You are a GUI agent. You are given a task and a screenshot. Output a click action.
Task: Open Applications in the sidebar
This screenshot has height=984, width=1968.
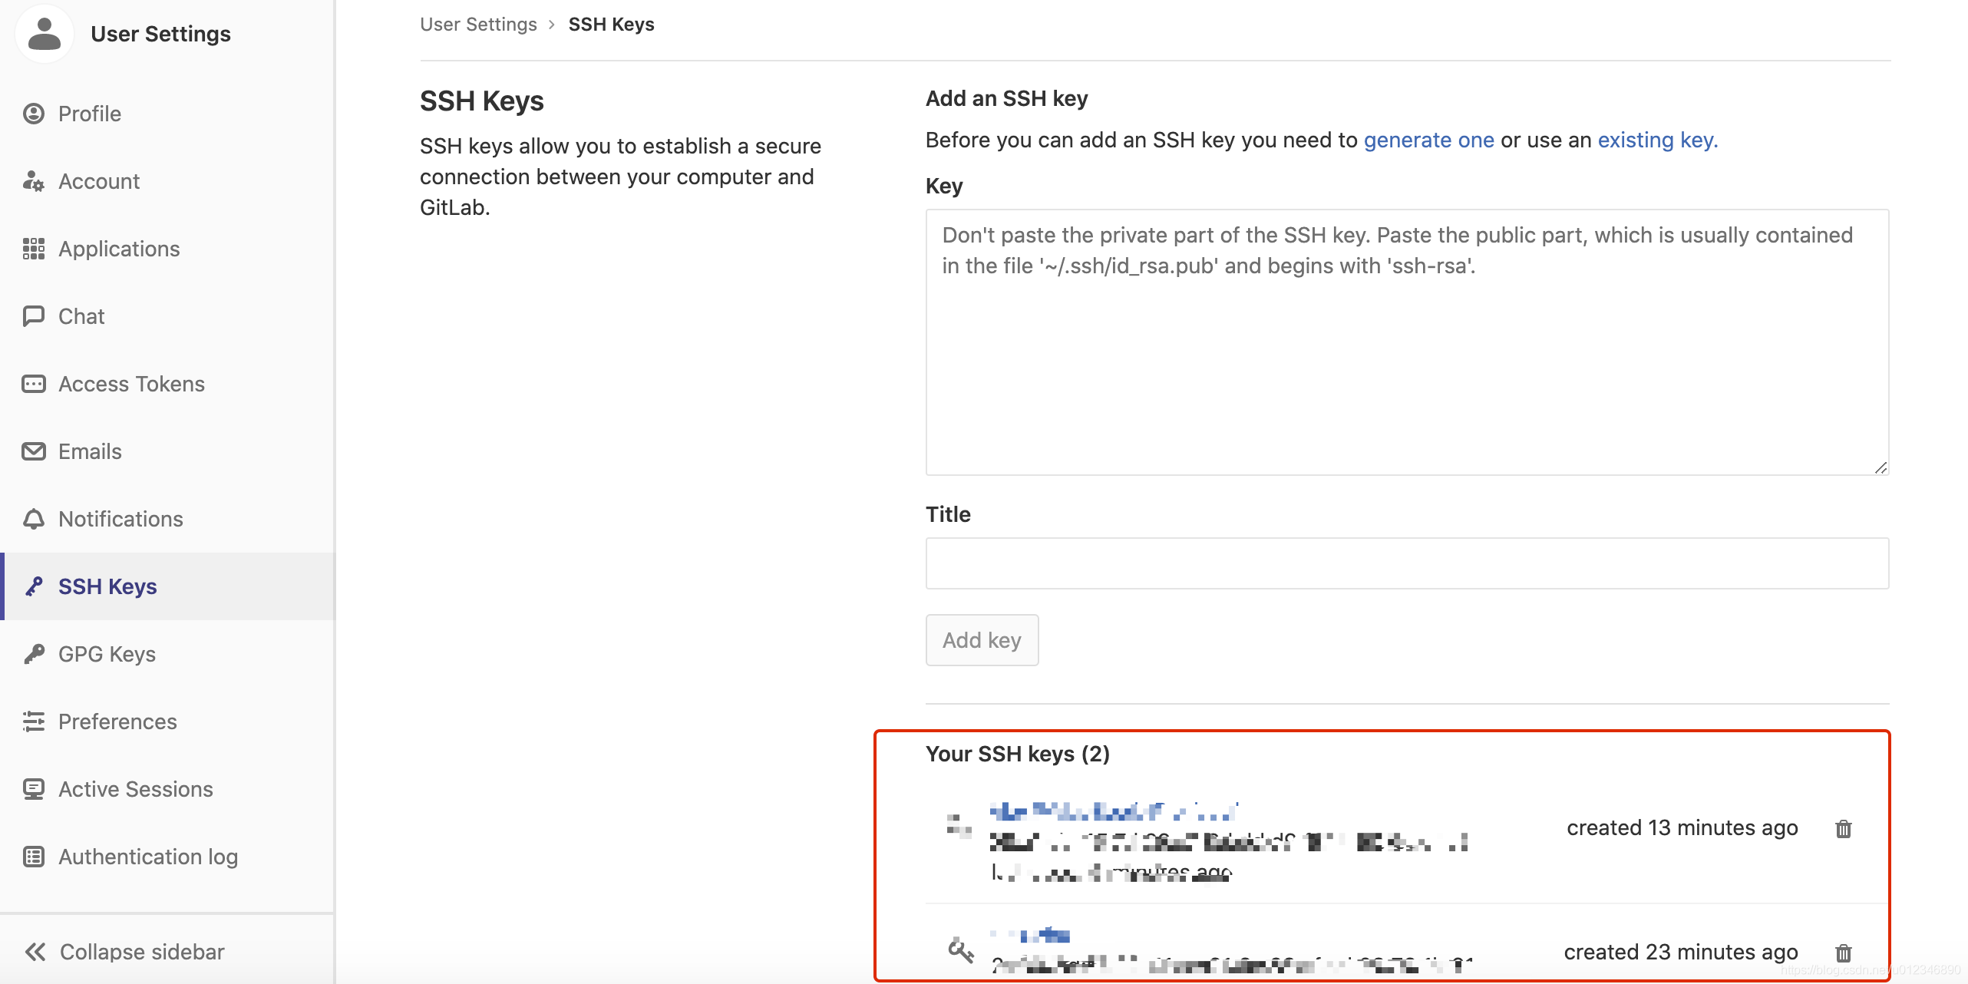(167, 249)
